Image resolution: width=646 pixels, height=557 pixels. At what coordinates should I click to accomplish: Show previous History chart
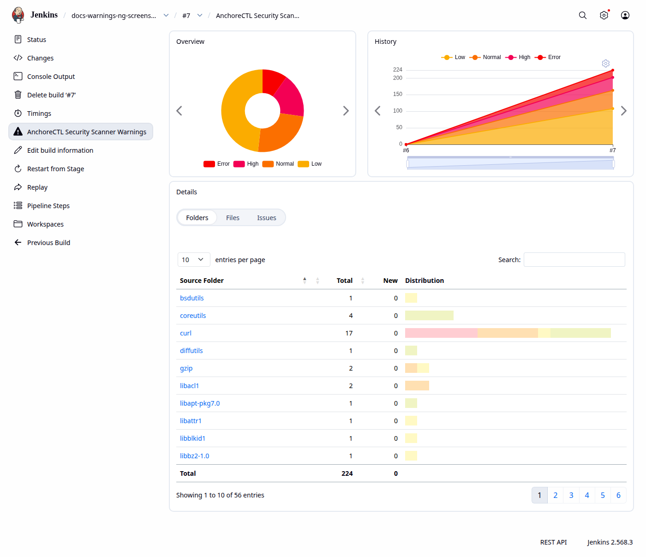click(377, 111)
